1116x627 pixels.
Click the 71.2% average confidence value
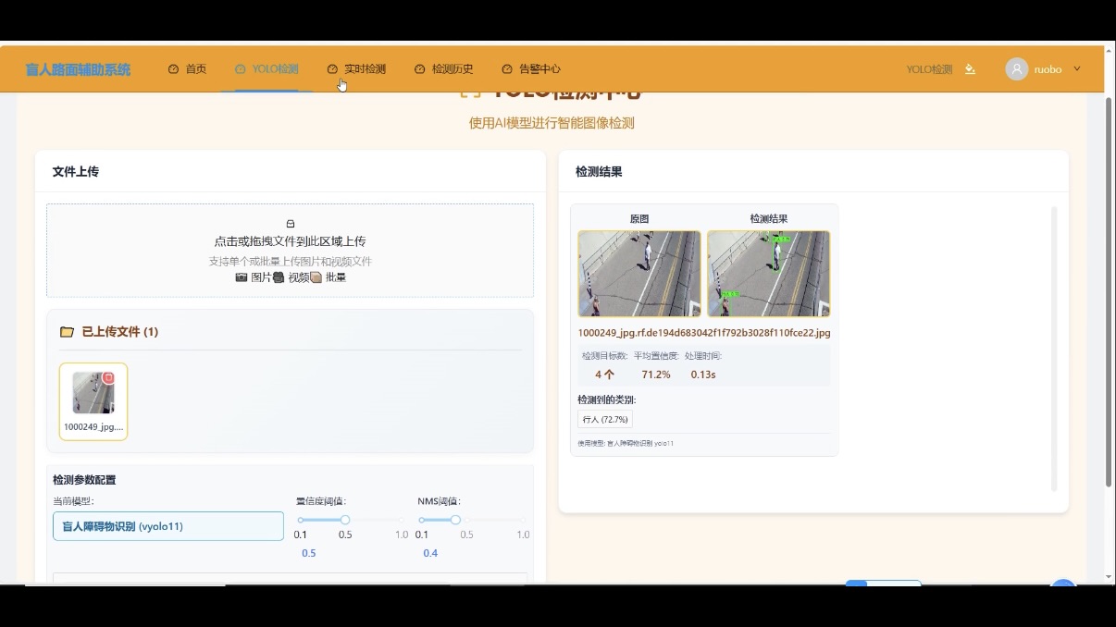[x=656, y=375]
